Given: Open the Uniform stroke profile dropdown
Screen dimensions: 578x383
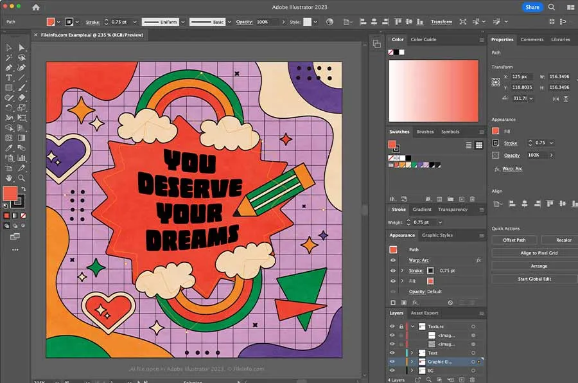Looking at the screenshot, I should (182, 22).
